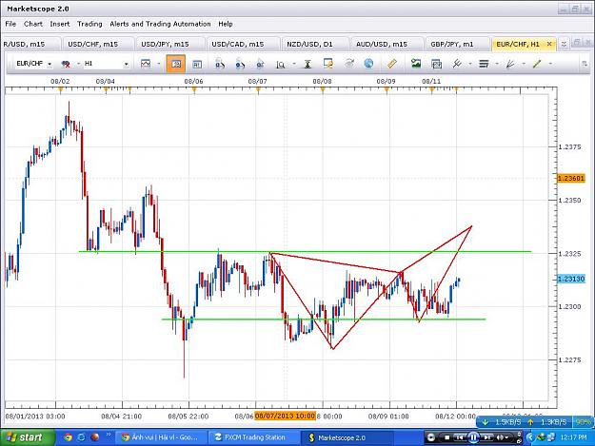Open FXCM Trading Station from taskbar

pos(254,437)
